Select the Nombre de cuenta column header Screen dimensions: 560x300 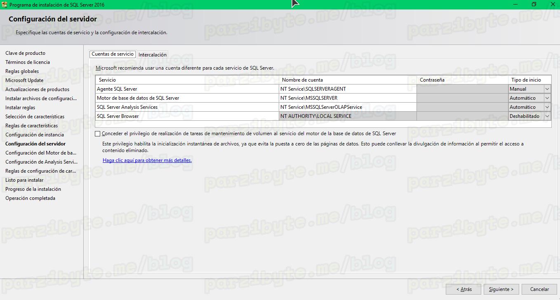pyautogui.click(x=348, y=80)
